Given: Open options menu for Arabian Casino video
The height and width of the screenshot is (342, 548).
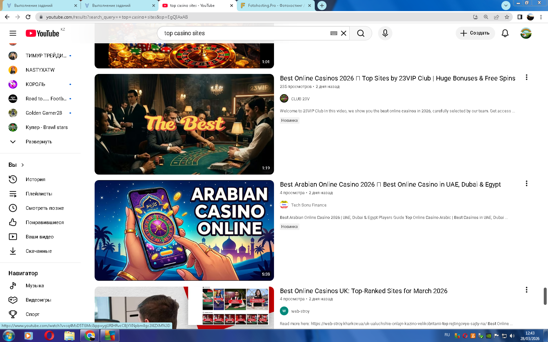Looking at the screenshot, I should [526, 184].
